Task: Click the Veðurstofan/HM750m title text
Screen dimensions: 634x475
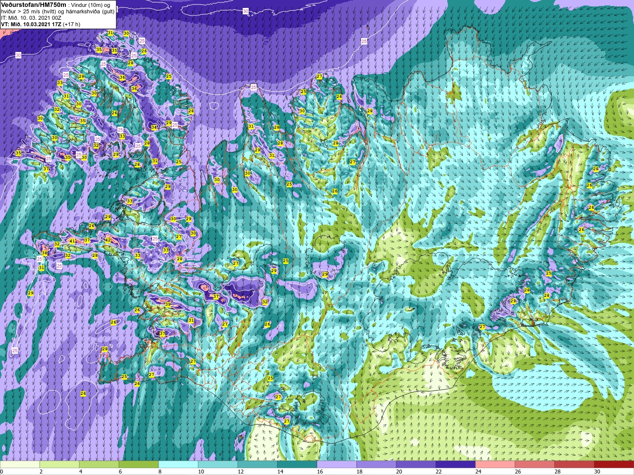Action: click(x=34, y=4)
